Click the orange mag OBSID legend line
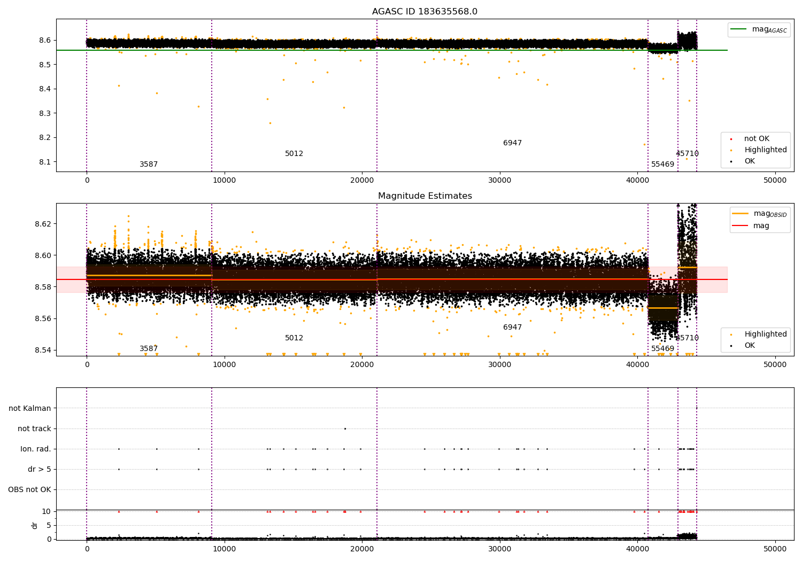 click(740, 214)
